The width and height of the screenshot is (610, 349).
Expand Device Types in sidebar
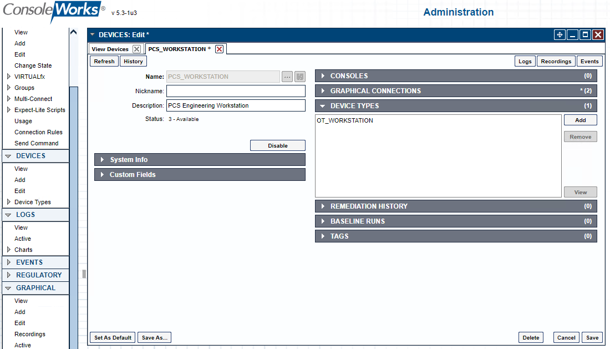[x=8, y=202]
